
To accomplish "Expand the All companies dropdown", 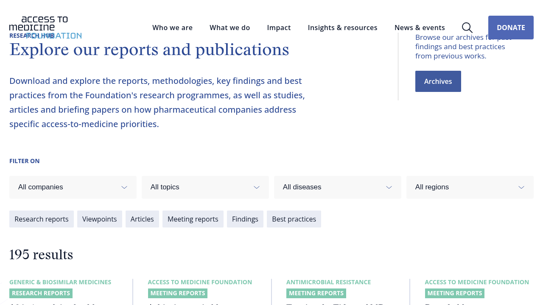I will click(x=73, y=187).
